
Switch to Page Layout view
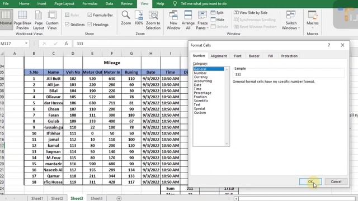[x=39, y=20]
